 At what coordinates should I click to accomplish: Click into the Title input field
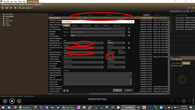[x=83, y=43]
